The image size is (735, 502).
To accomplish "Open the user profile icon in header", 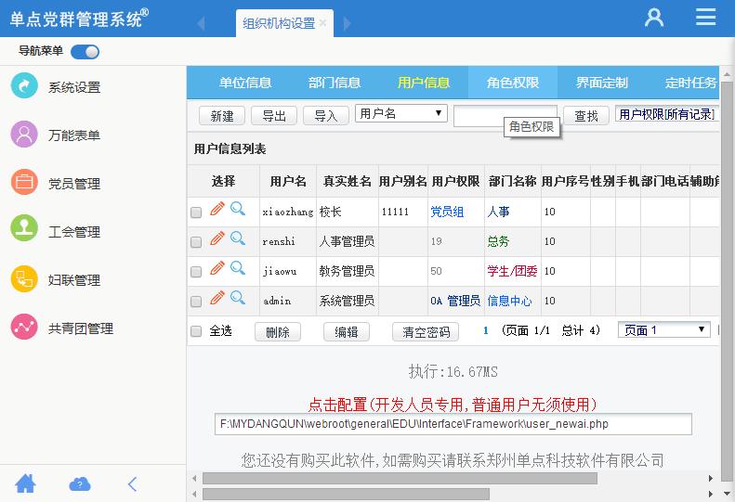I will click(x=654, y=18).
